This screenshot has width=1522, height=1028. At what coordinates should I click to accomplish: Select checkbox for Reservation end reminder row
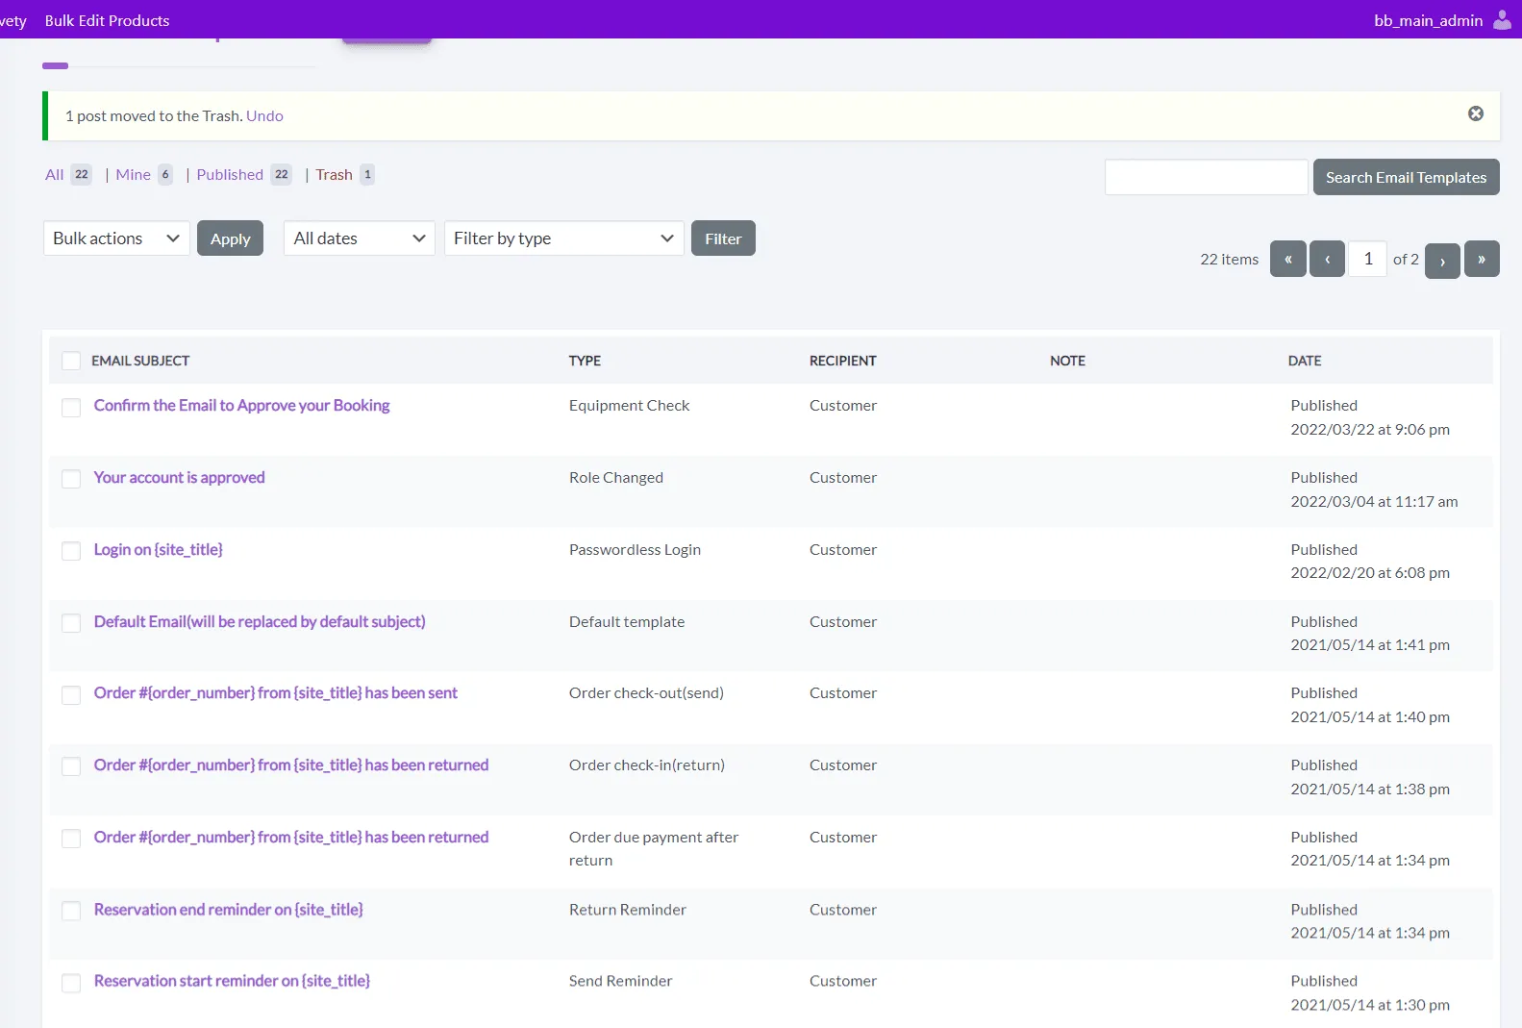[71, 911]
